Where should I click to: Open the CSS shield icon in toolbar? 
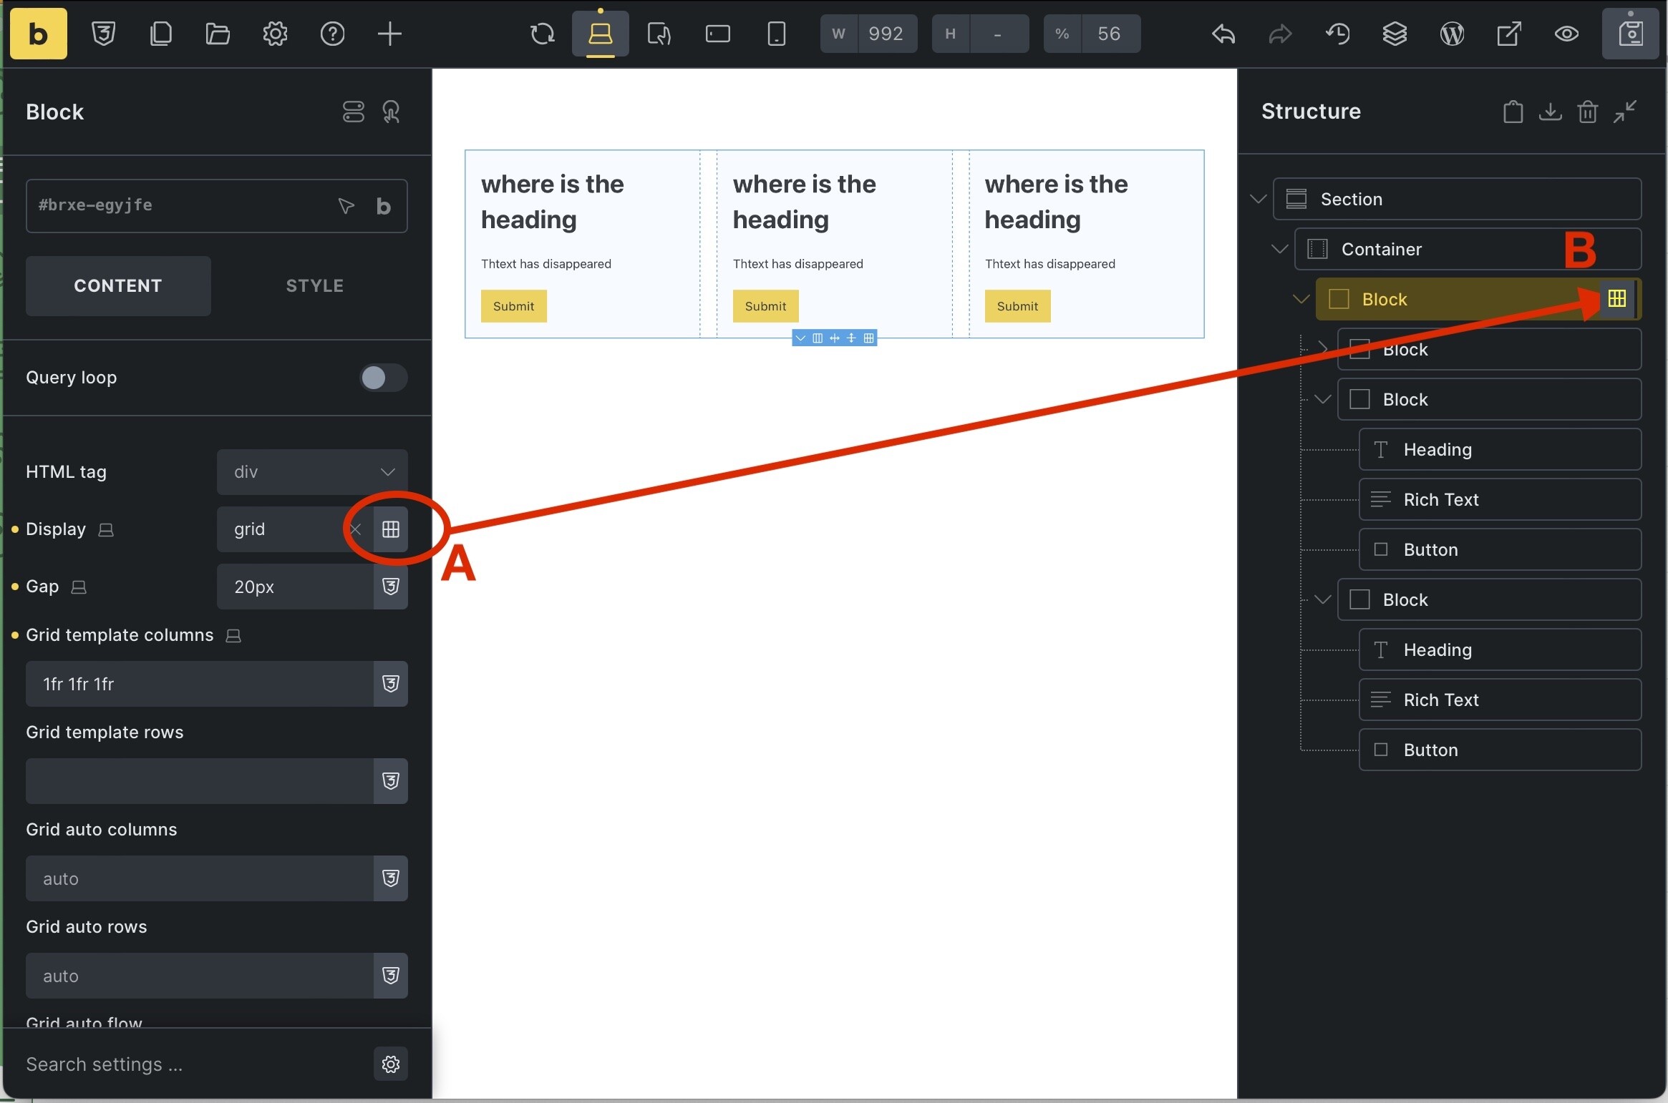pos(104,34)
